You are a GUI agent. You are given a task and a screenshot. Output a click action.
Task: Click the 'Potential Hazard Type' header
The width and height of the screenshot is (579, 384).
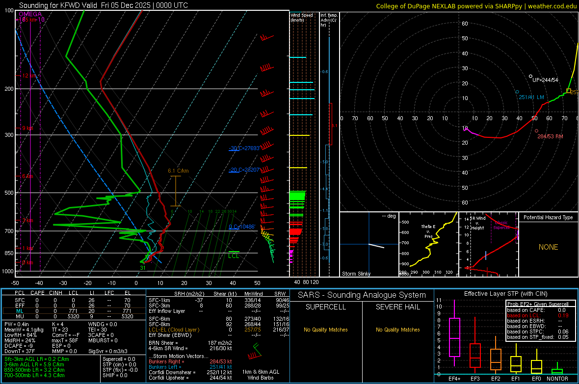548,217
